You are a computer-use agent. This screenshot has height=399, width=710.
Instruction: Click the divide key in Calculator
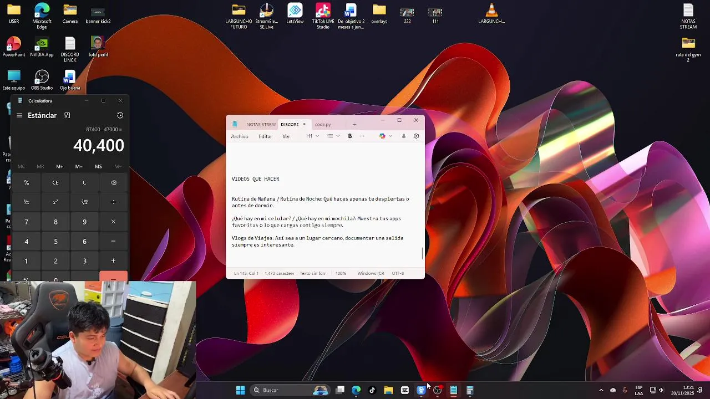113,202
